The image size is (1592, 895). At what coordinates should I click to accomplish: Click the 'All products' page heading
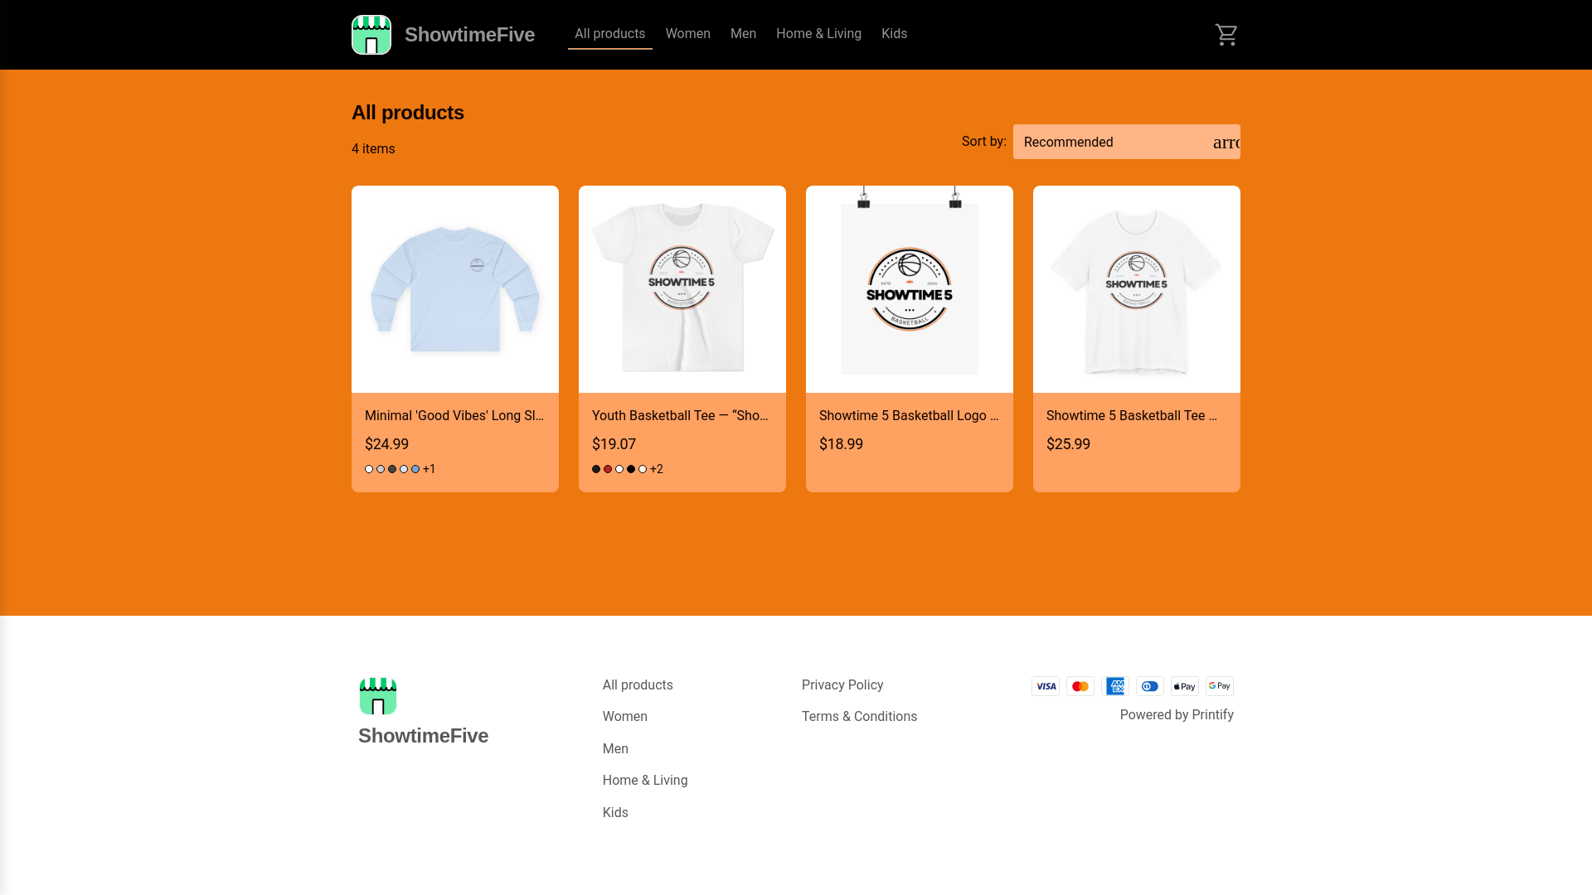408,113
